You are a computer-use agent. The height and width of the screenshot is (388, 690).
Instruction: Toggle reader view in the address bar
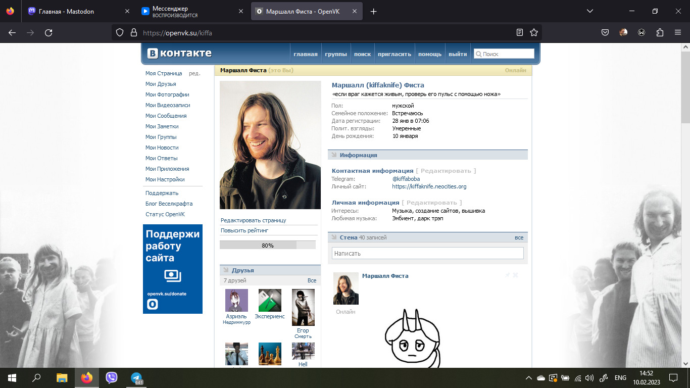tap(520, 32)
